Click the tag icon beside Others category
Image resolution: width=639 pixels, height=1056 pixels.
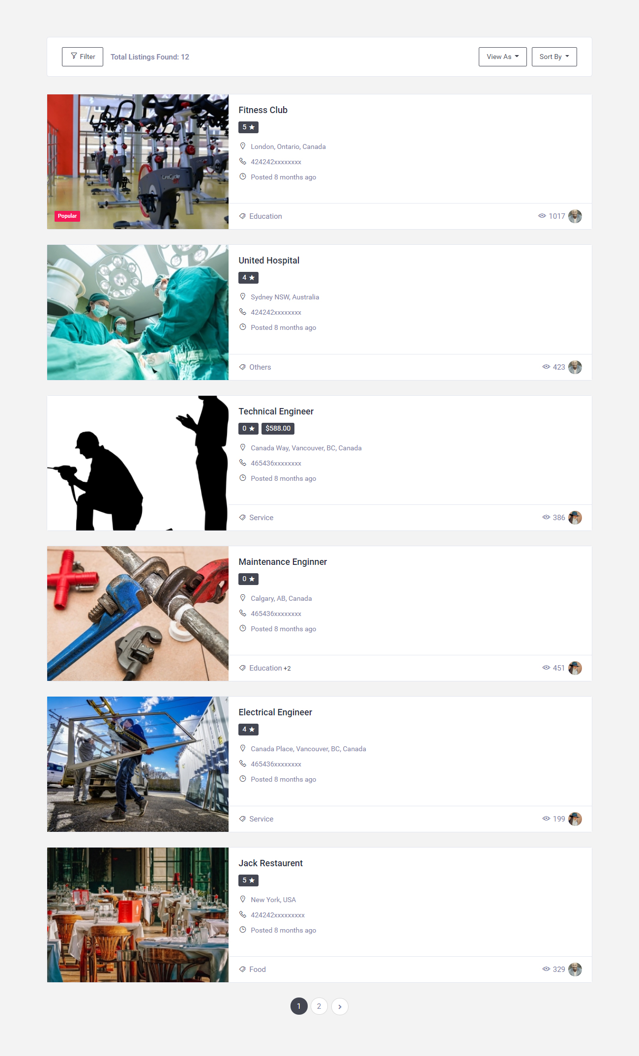(242, 367)
